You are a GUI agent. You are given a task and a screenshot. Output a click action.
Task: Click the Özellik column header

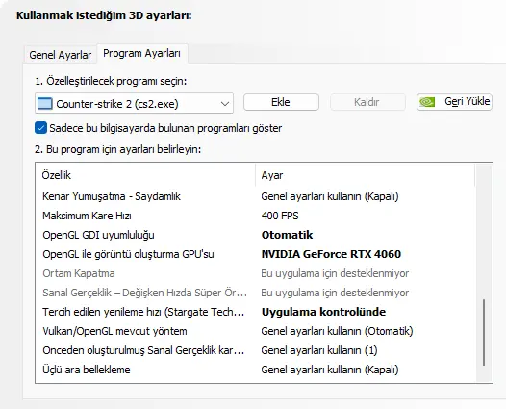pos(145,175)
